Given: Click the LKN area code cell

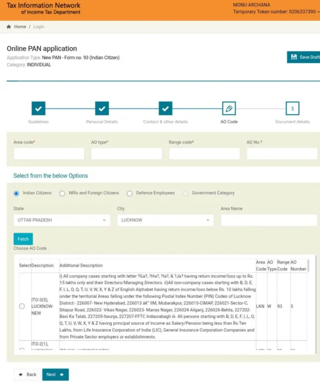Looking at the screenshot, I should [x=260, y=307].
